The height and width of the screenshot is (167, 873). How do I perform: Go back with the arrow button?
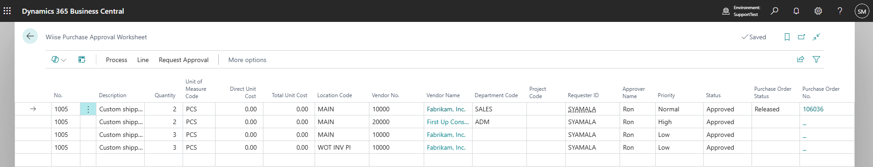click(x=30, y=37)
